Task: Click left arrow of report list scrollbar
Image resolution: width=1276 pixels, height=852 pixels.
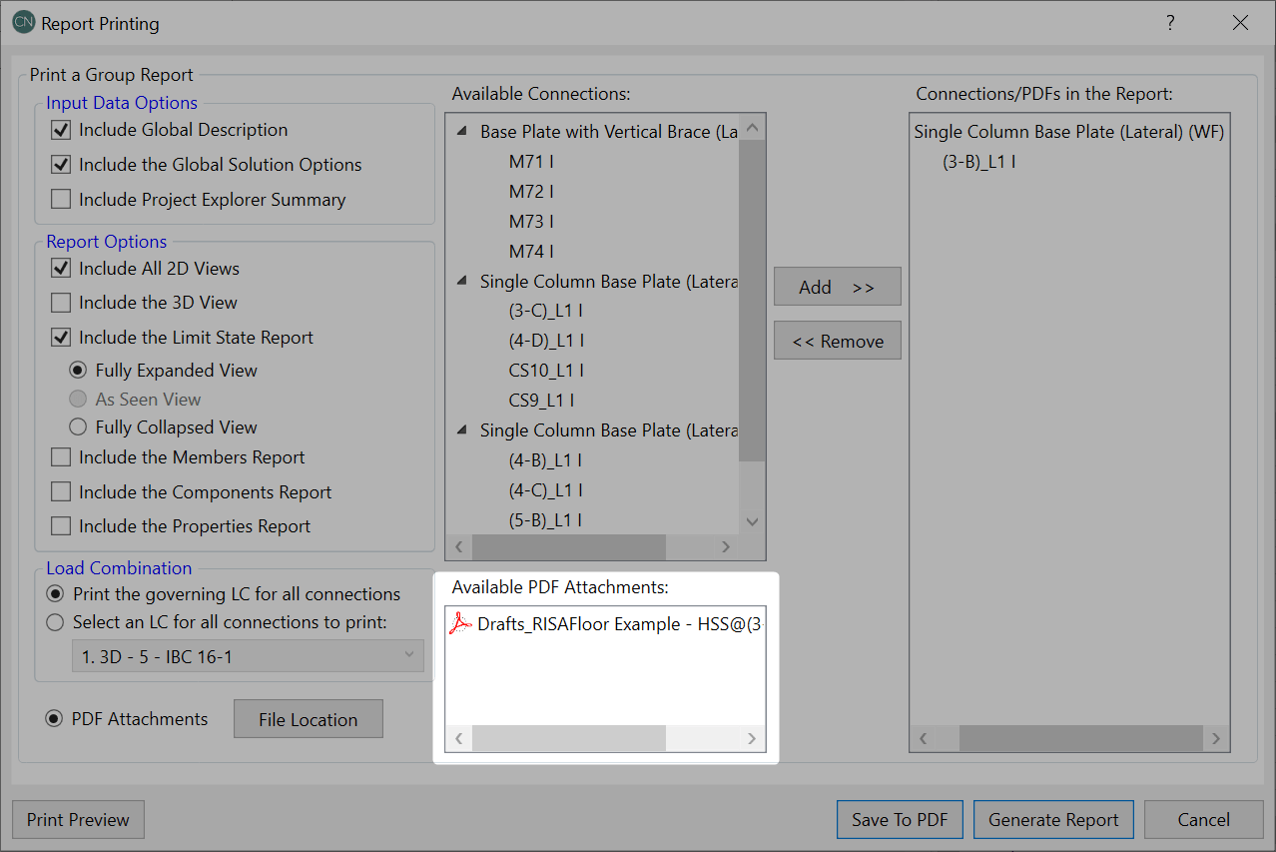Action: (x=923, y=739)
